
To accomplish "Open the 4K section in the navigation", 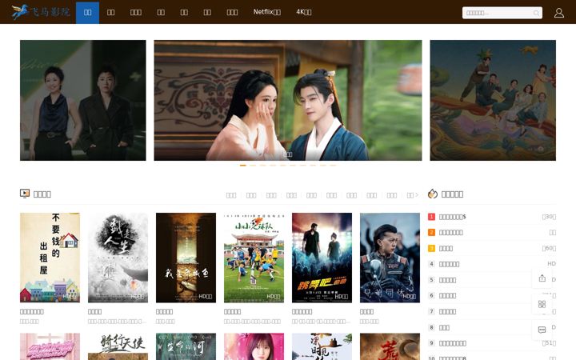I will tap(304, 12).
